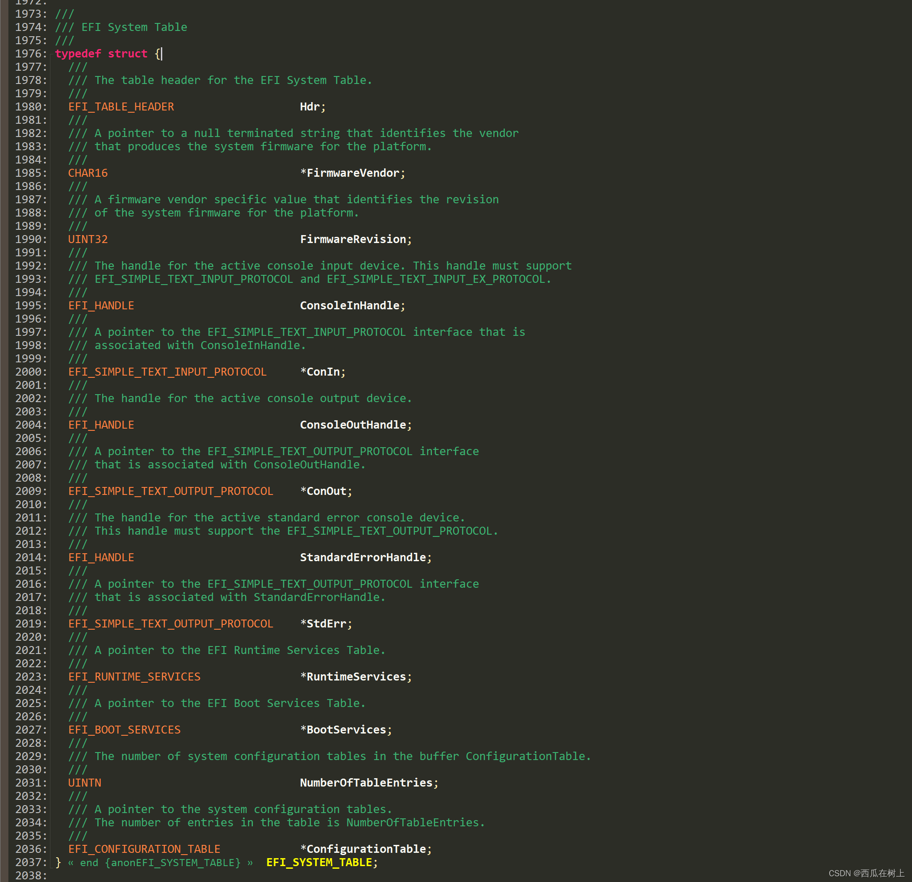Click EFI_HANDLE type on line 2014

point(101,558)
